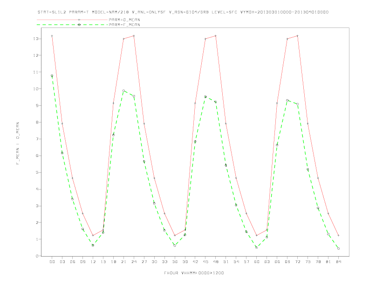369x285 pixels.
Task: Click x-axis tick label 72
Action: point(298,262)
